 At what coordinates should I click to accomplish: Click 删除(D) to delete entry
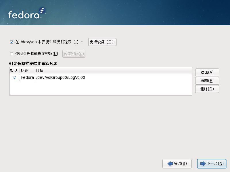click(x=207, y=89)
